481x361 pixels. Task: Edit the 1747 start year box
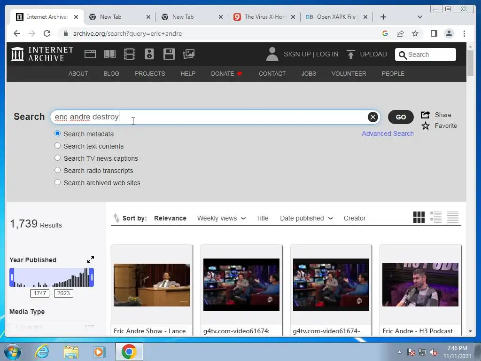pos(39,293)
